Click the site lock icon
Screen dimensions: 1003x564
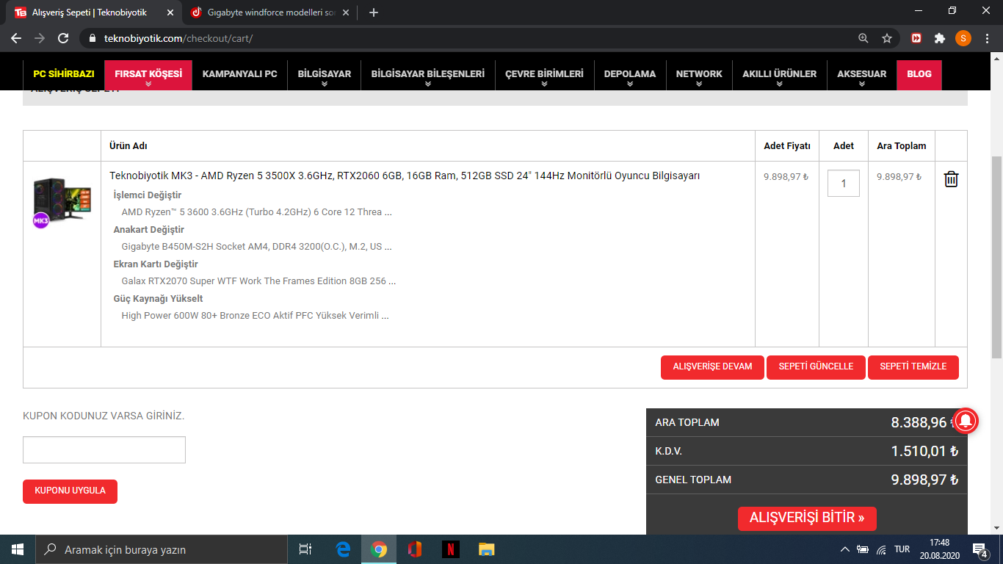pyautogui.click(x=92, y=38)
